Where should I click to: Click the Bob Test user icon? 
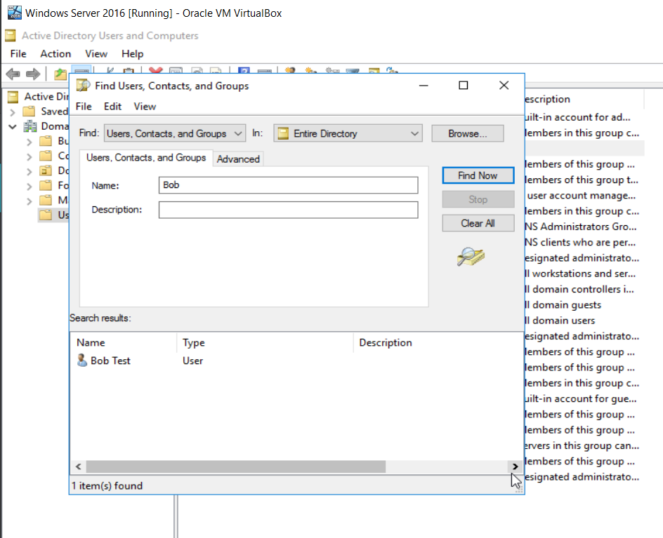81,361
